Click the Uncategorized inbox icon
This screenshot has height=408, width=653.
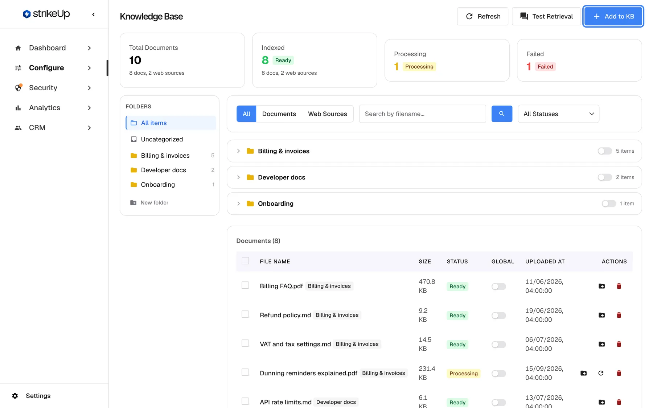click(134, 139)
